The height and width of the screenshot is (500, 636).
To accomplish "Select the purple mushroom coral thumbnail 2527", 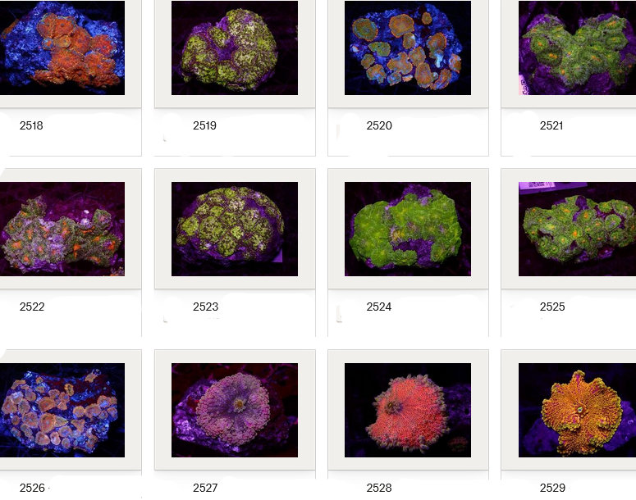I will tap(235, 410).
